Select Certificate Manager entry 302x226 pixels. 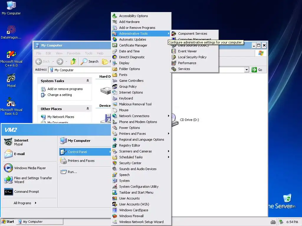[141, 45]
